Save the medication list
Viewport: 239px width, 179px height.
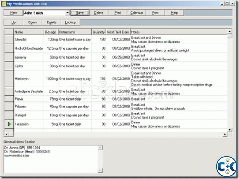coord(80,13)
